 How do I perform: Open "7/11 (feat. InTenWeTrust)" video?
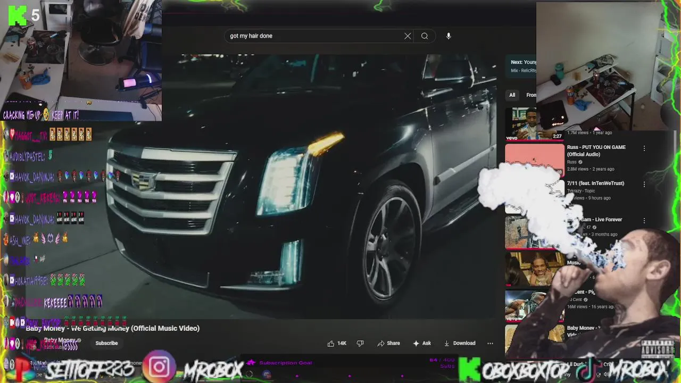pos(595,183)
